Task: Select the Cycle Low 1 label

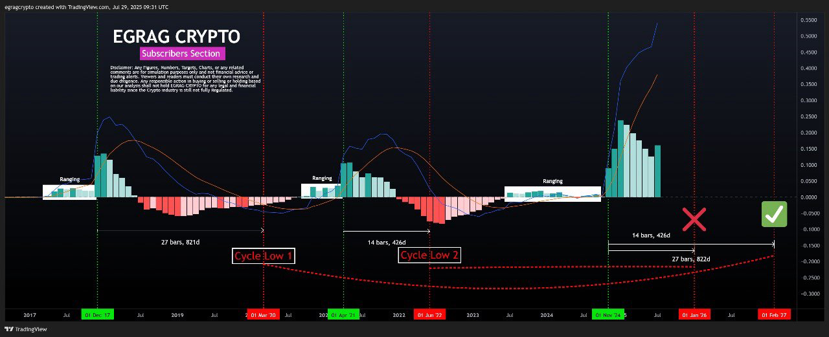Action: [264, 256]
